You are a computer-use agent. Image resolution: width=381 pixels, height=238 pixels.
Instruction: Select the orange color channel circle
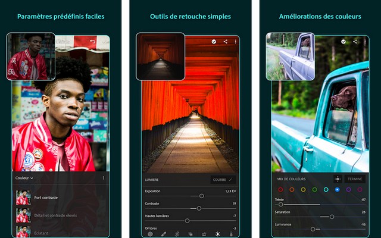292,189
